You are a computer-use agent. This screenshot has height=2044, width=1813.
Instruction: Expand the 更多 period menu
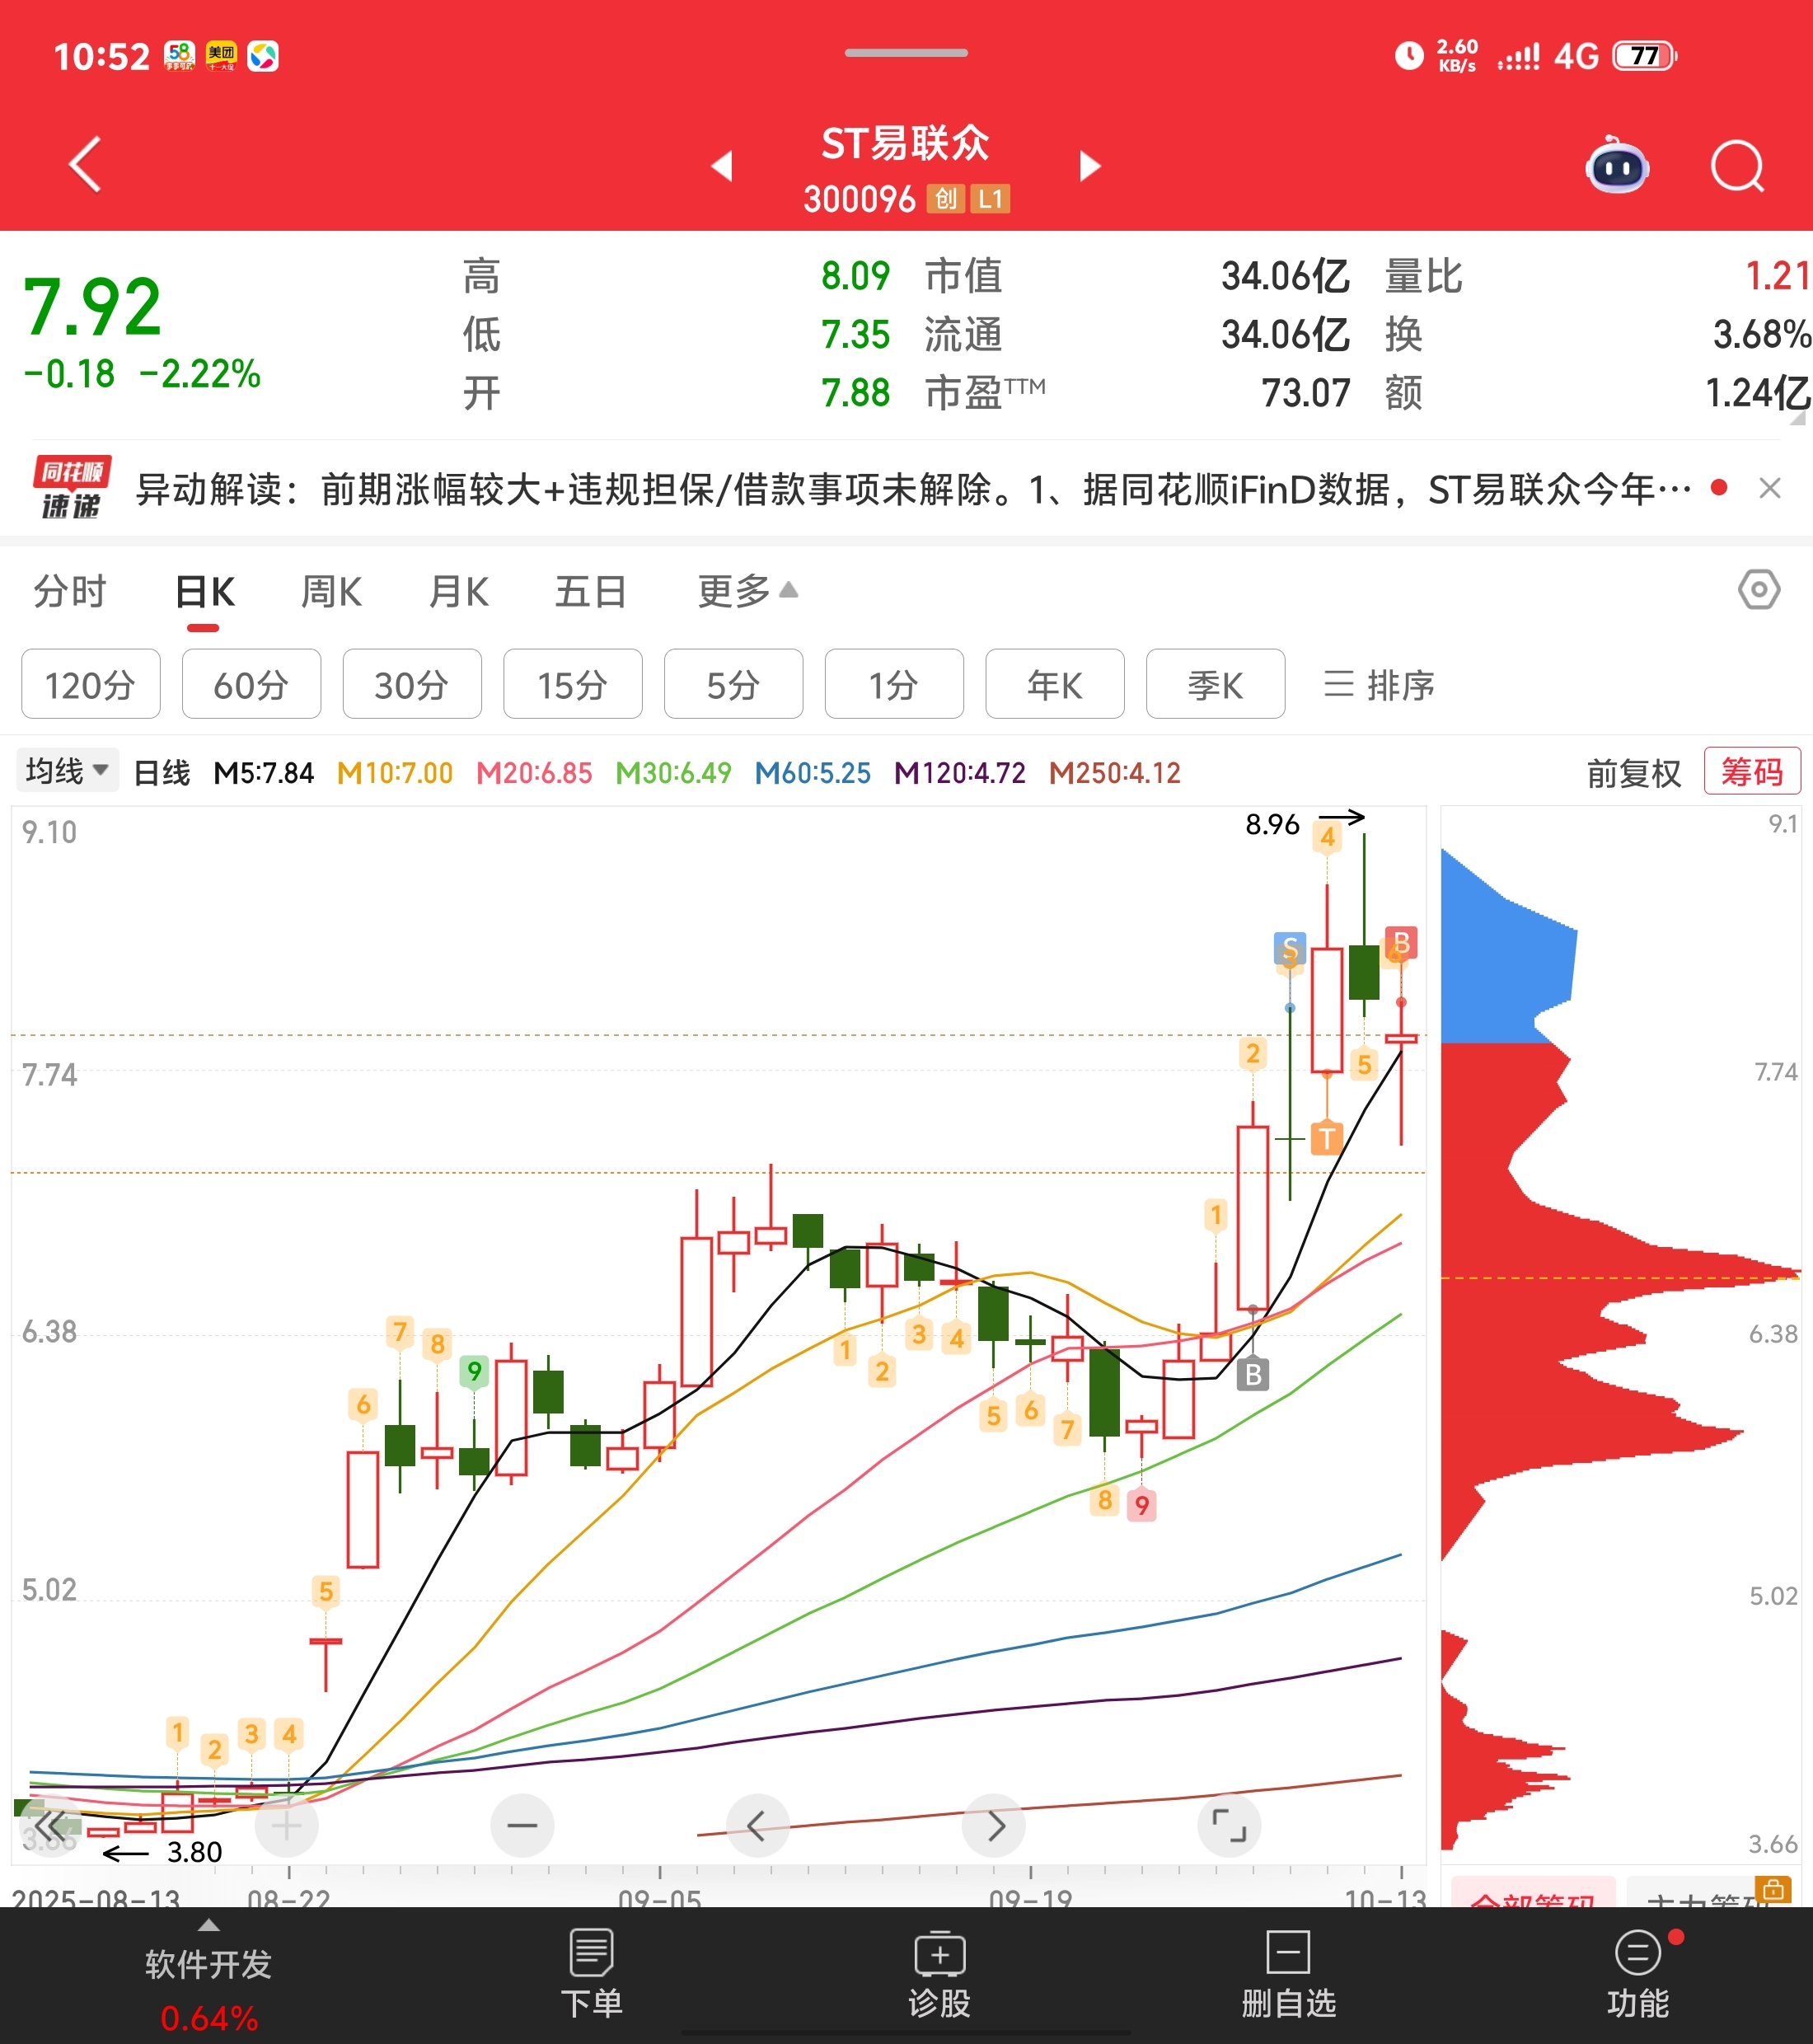(747, 591)
